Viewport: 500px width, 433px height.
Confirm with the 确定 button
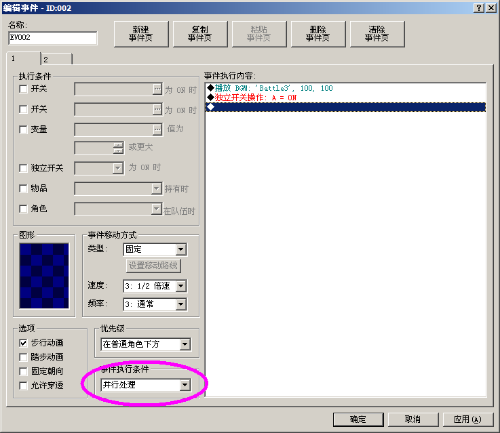click(358, 419)
